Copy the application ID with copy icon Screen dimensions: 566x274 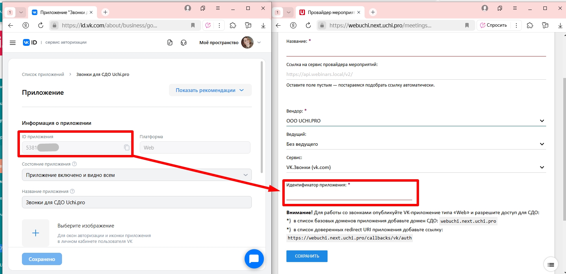[127, 147]
